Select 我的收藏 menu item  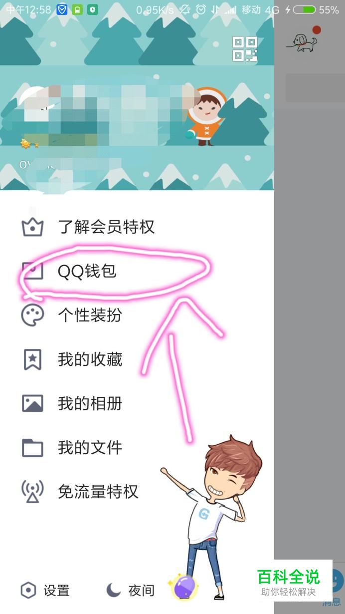[x=90, y=359]
